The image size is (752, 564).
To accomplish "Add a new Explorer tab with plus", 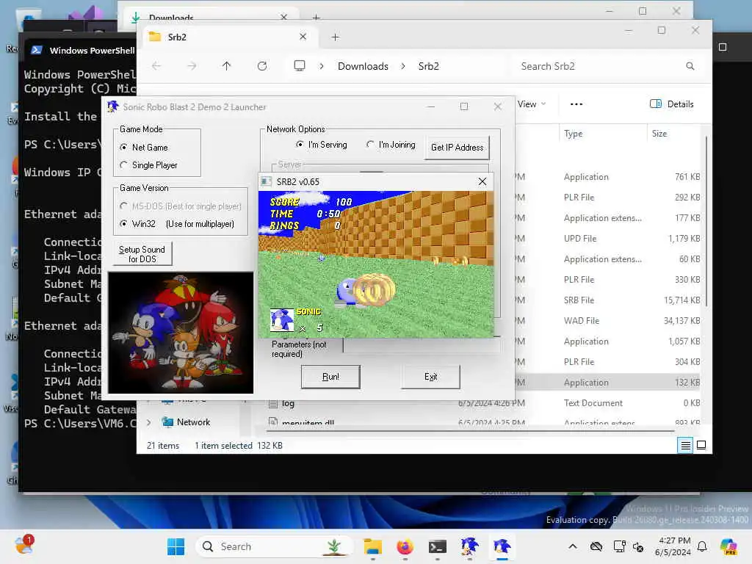I will pyautogui.click(x=335, y=37).
